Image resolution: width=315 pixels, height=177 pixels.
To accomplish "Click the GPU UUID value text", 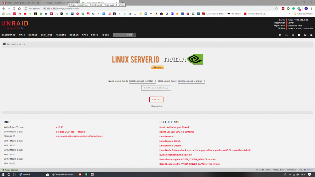I will point(79,136).
